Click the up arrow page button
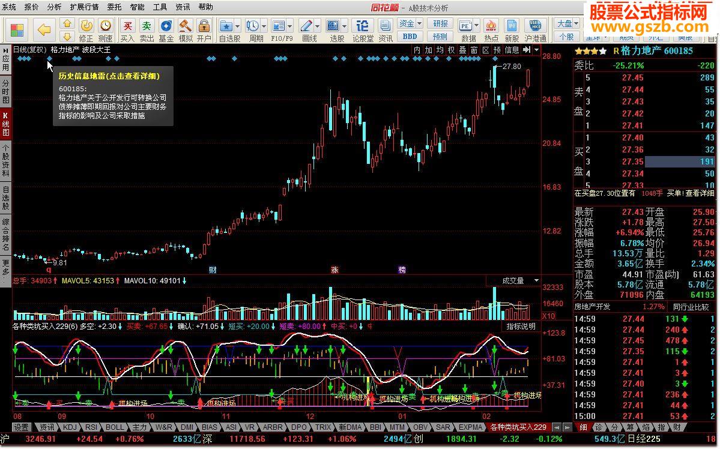 coord(67,24)
